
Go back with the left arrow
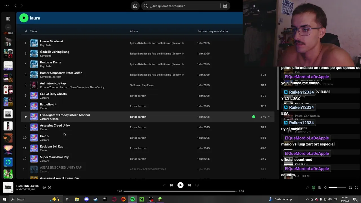16,6
